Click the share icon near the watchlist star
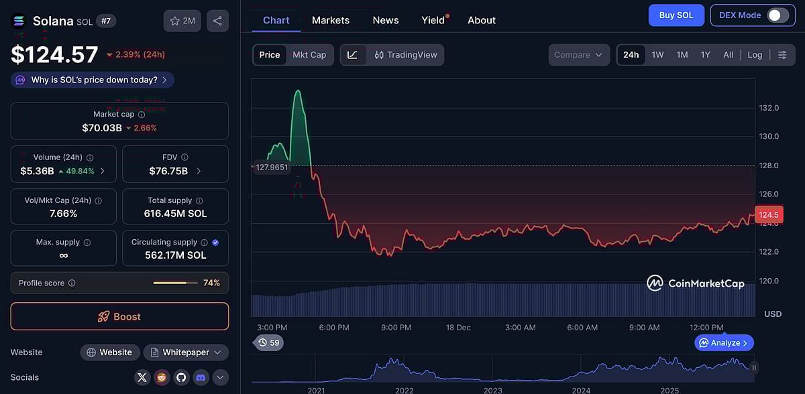Image resolution: width=805 pixels, height=394 pixels. click(217, 21)
